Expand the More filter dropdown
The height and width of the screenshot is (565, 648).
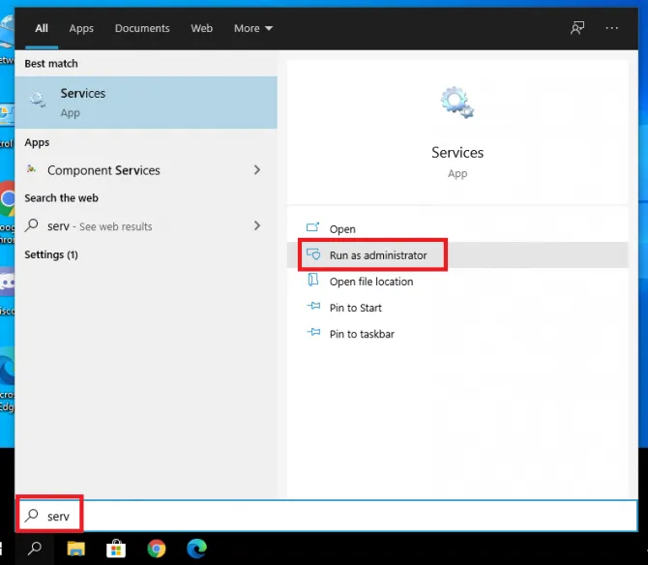pos(252,28)
